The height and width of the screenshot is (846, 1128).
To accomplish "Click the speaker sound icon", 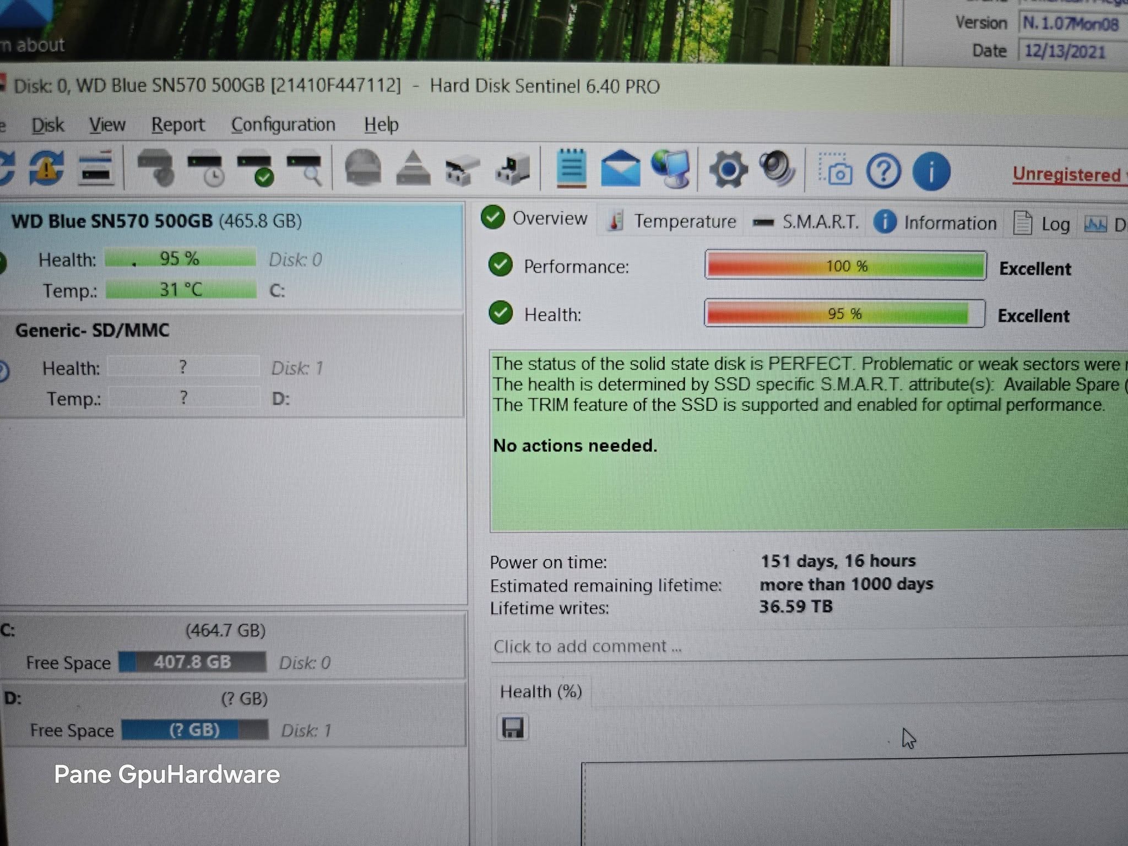I will click(777, 168).
